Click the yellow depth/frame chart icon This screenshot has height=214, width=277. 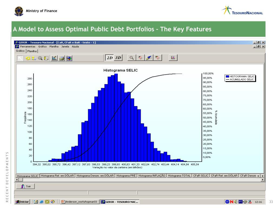(x=47, y=58)
